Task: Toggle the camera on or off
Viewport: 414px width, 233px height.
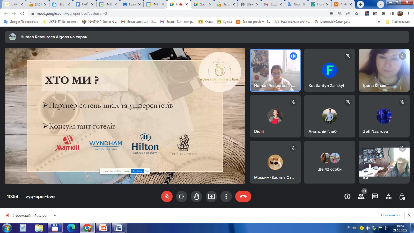Action: tap(182, 196)
